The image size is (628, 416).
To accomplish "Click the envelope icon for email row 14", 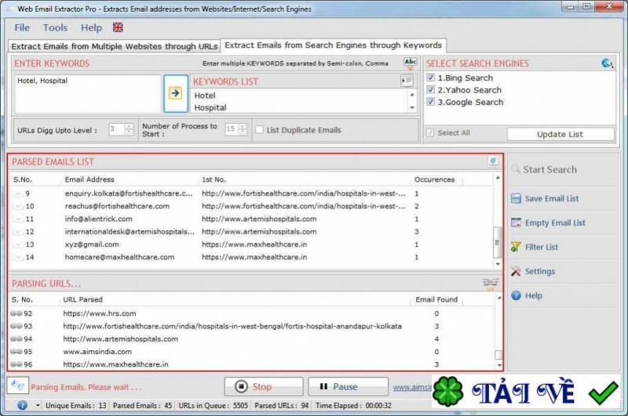I will click(16, 257).
